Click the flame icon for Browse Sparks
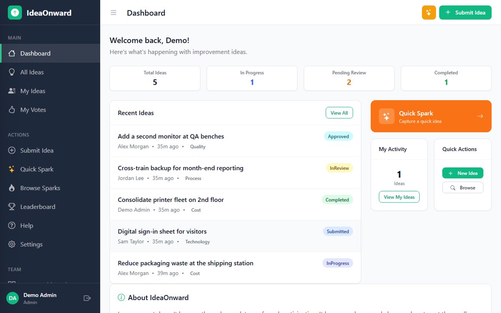The width and height of the screenshot is (501, 313). tap(12, 188)
